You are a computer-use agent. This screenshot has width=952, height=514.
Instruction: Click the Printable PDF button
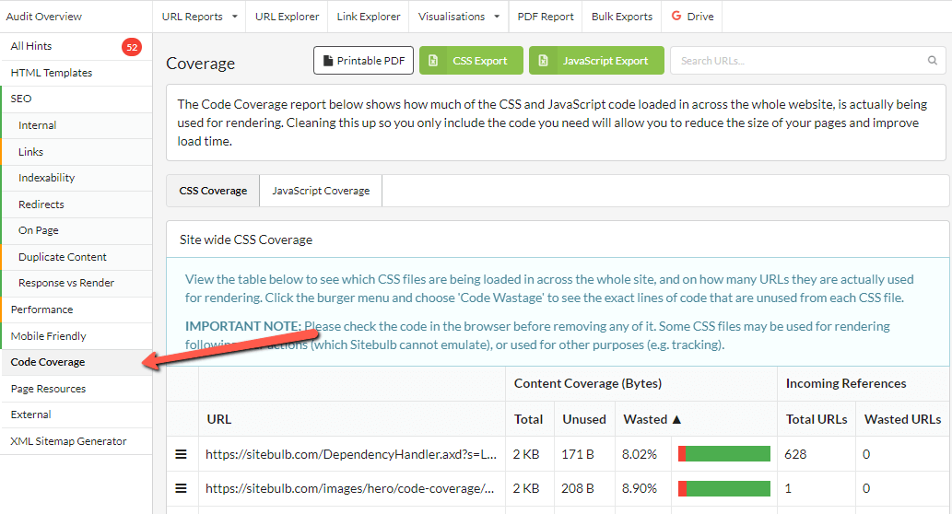(x=364, y=61)
